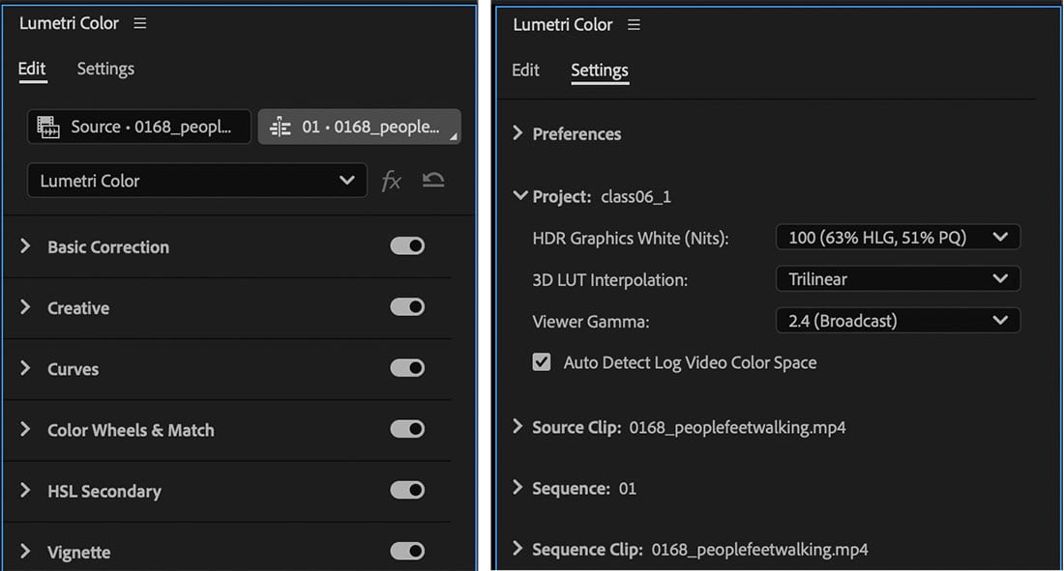Expand the Sequence Clip section

(x=517, y=548)
